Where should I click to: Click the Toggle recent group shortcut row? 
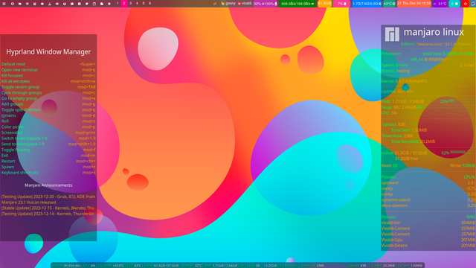[x=48, y=87]
